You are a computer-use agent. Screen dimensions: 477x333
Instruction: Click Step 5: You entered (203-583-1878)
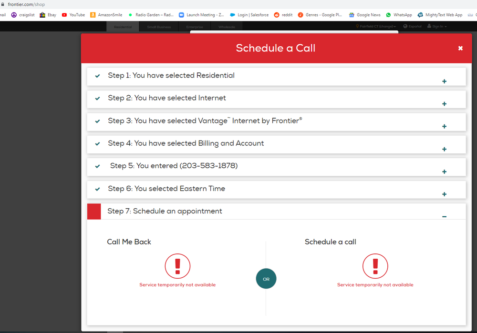(x=174, y=166)
